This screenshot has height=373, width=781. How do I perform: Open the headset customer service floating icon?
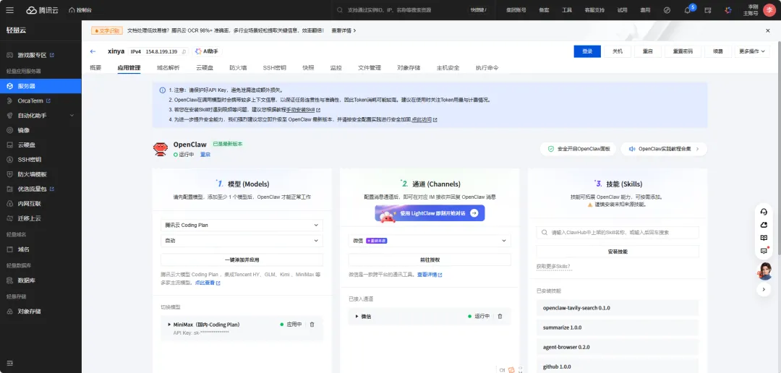pyautogui.click(x=764, y=212)
